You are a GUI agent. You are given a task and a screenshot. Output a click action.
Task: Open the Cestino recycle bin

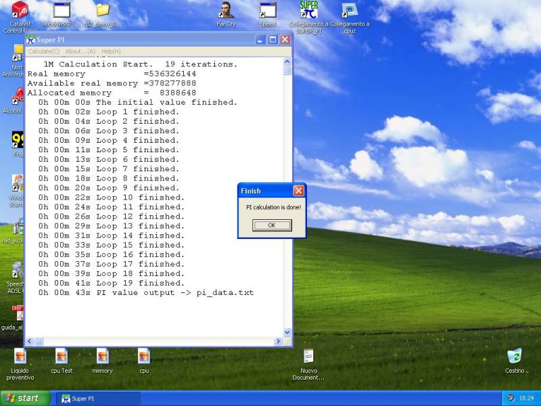pyautogui.click(x=515, y=357)
